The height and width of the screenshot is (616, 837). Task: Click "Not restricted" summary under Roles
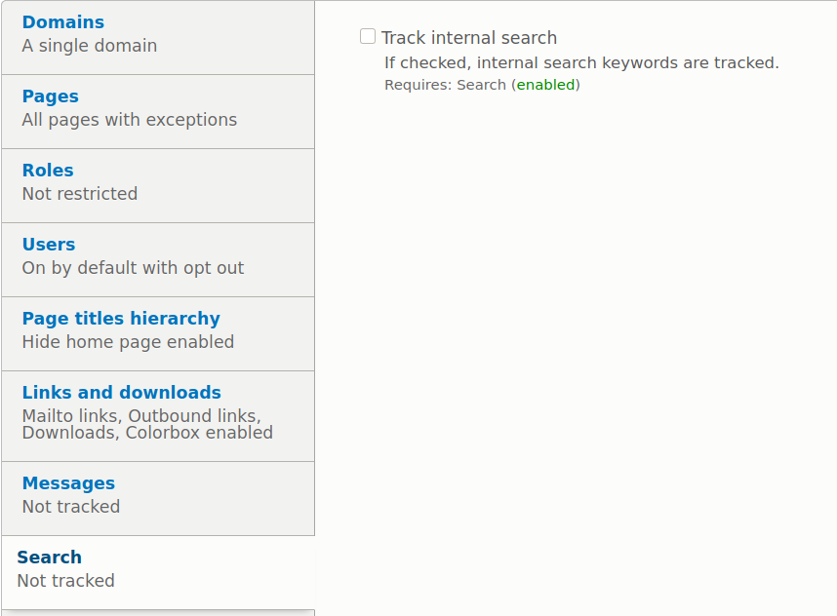80,194
